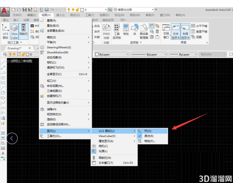Toggle the 布局选项卡 button

185,31
